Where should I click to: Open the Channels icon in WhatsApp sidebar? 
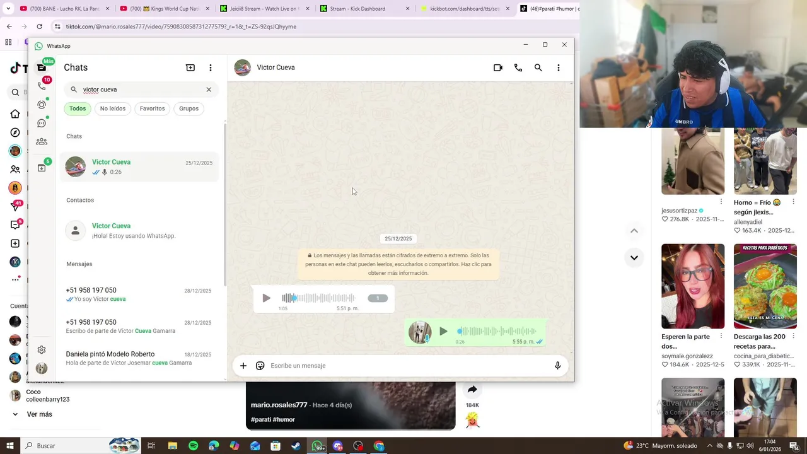click(42, 123)
